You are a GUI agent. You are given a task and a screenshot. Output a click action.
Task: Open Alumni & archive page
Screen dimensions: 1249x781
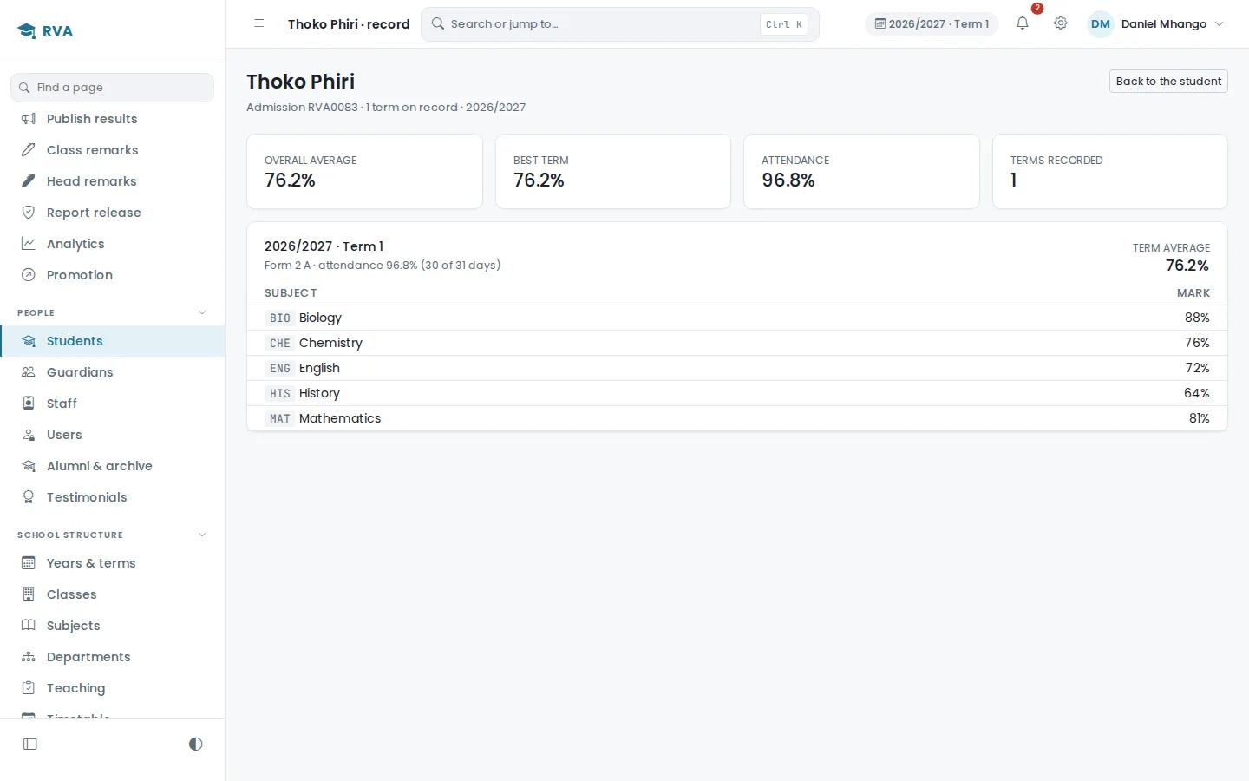113,466
